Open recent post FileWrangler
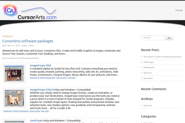Image resolution: width=185 pixels, height=123 pixels. pos(149,67)
